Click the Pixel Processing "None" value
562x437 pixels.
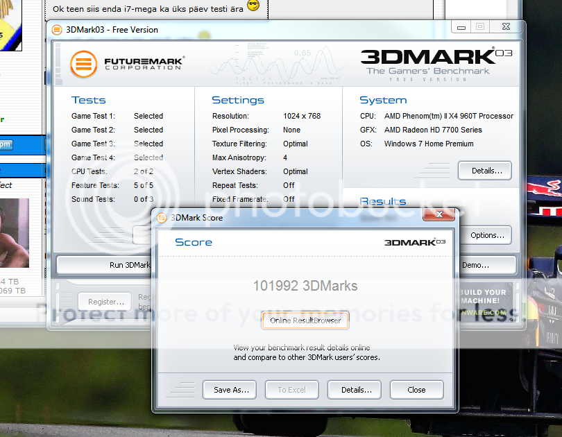coord(291,130)
